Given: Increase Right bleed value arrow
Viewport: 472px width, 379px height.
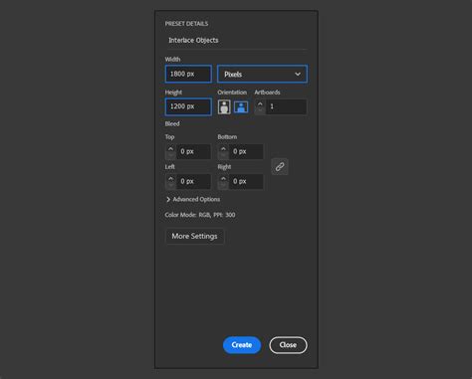Looking at the screenshot, I should pyautogui.click(x=223, y=178).
